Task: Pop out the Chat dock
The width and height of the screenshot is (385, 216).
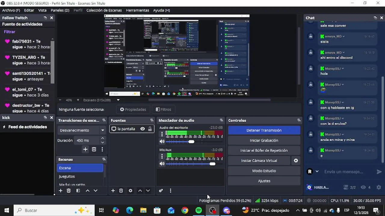Action: point(375,18)
